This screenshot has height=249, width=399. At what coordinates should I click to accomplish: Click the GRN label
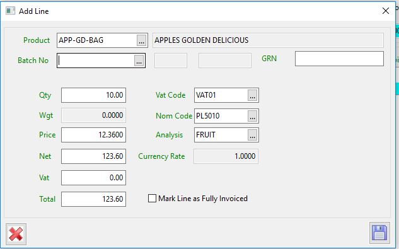(269, 59)
